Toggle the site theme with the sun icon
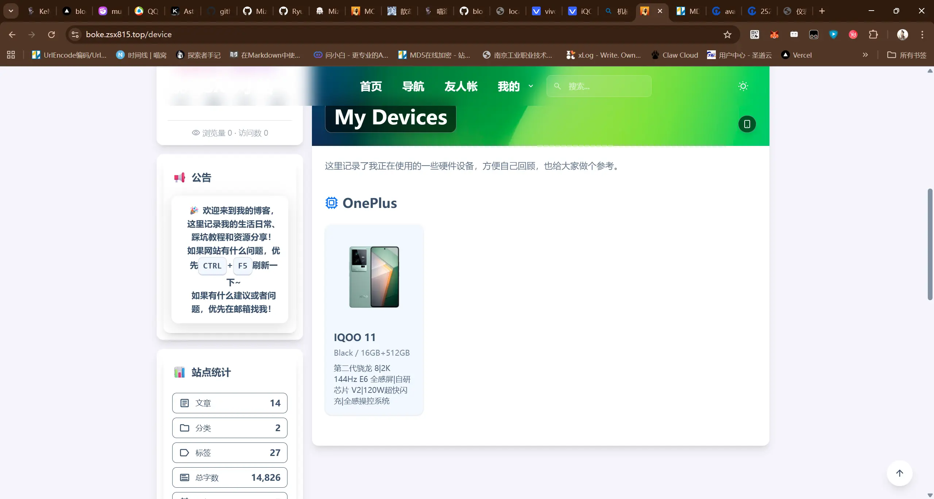 point(743,86)
